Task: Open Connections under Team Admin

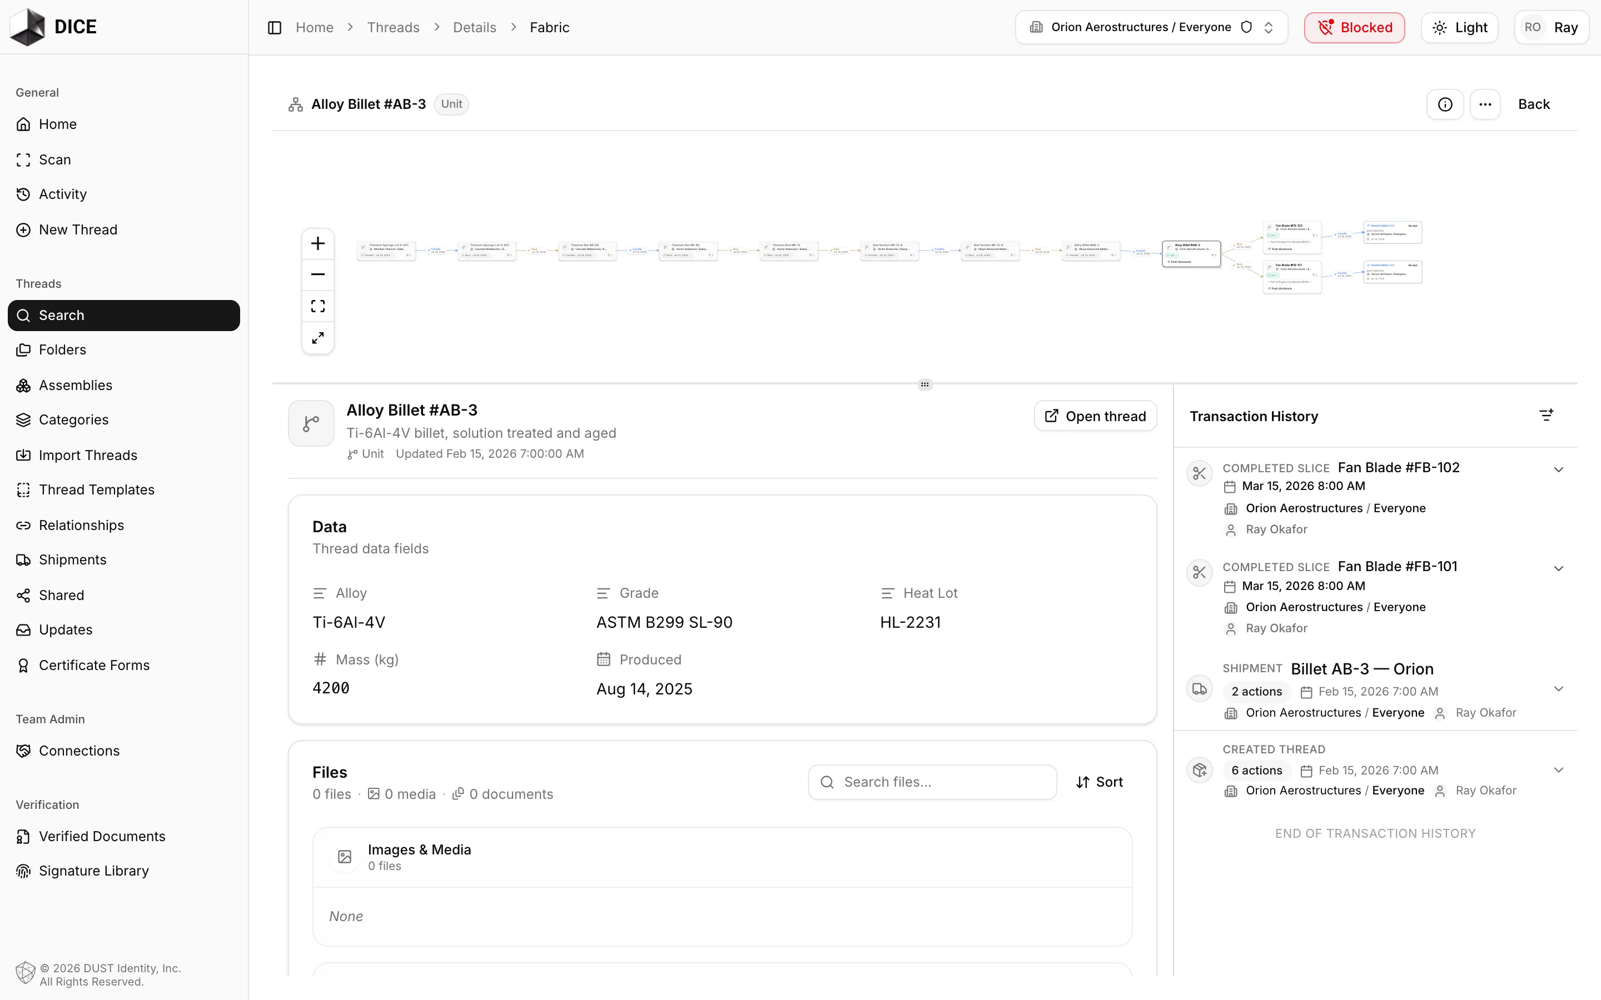Action: pyautogui.click(x=124, y=751)
